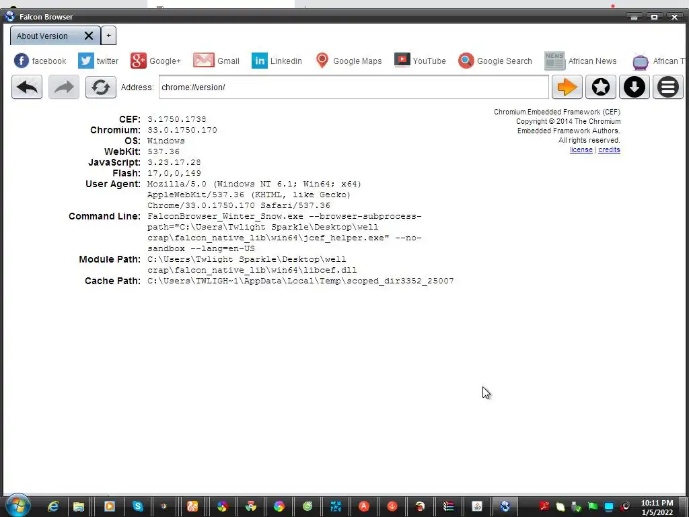
Task: Click the Java coffee cup taskbar icon
Action: 477,506
